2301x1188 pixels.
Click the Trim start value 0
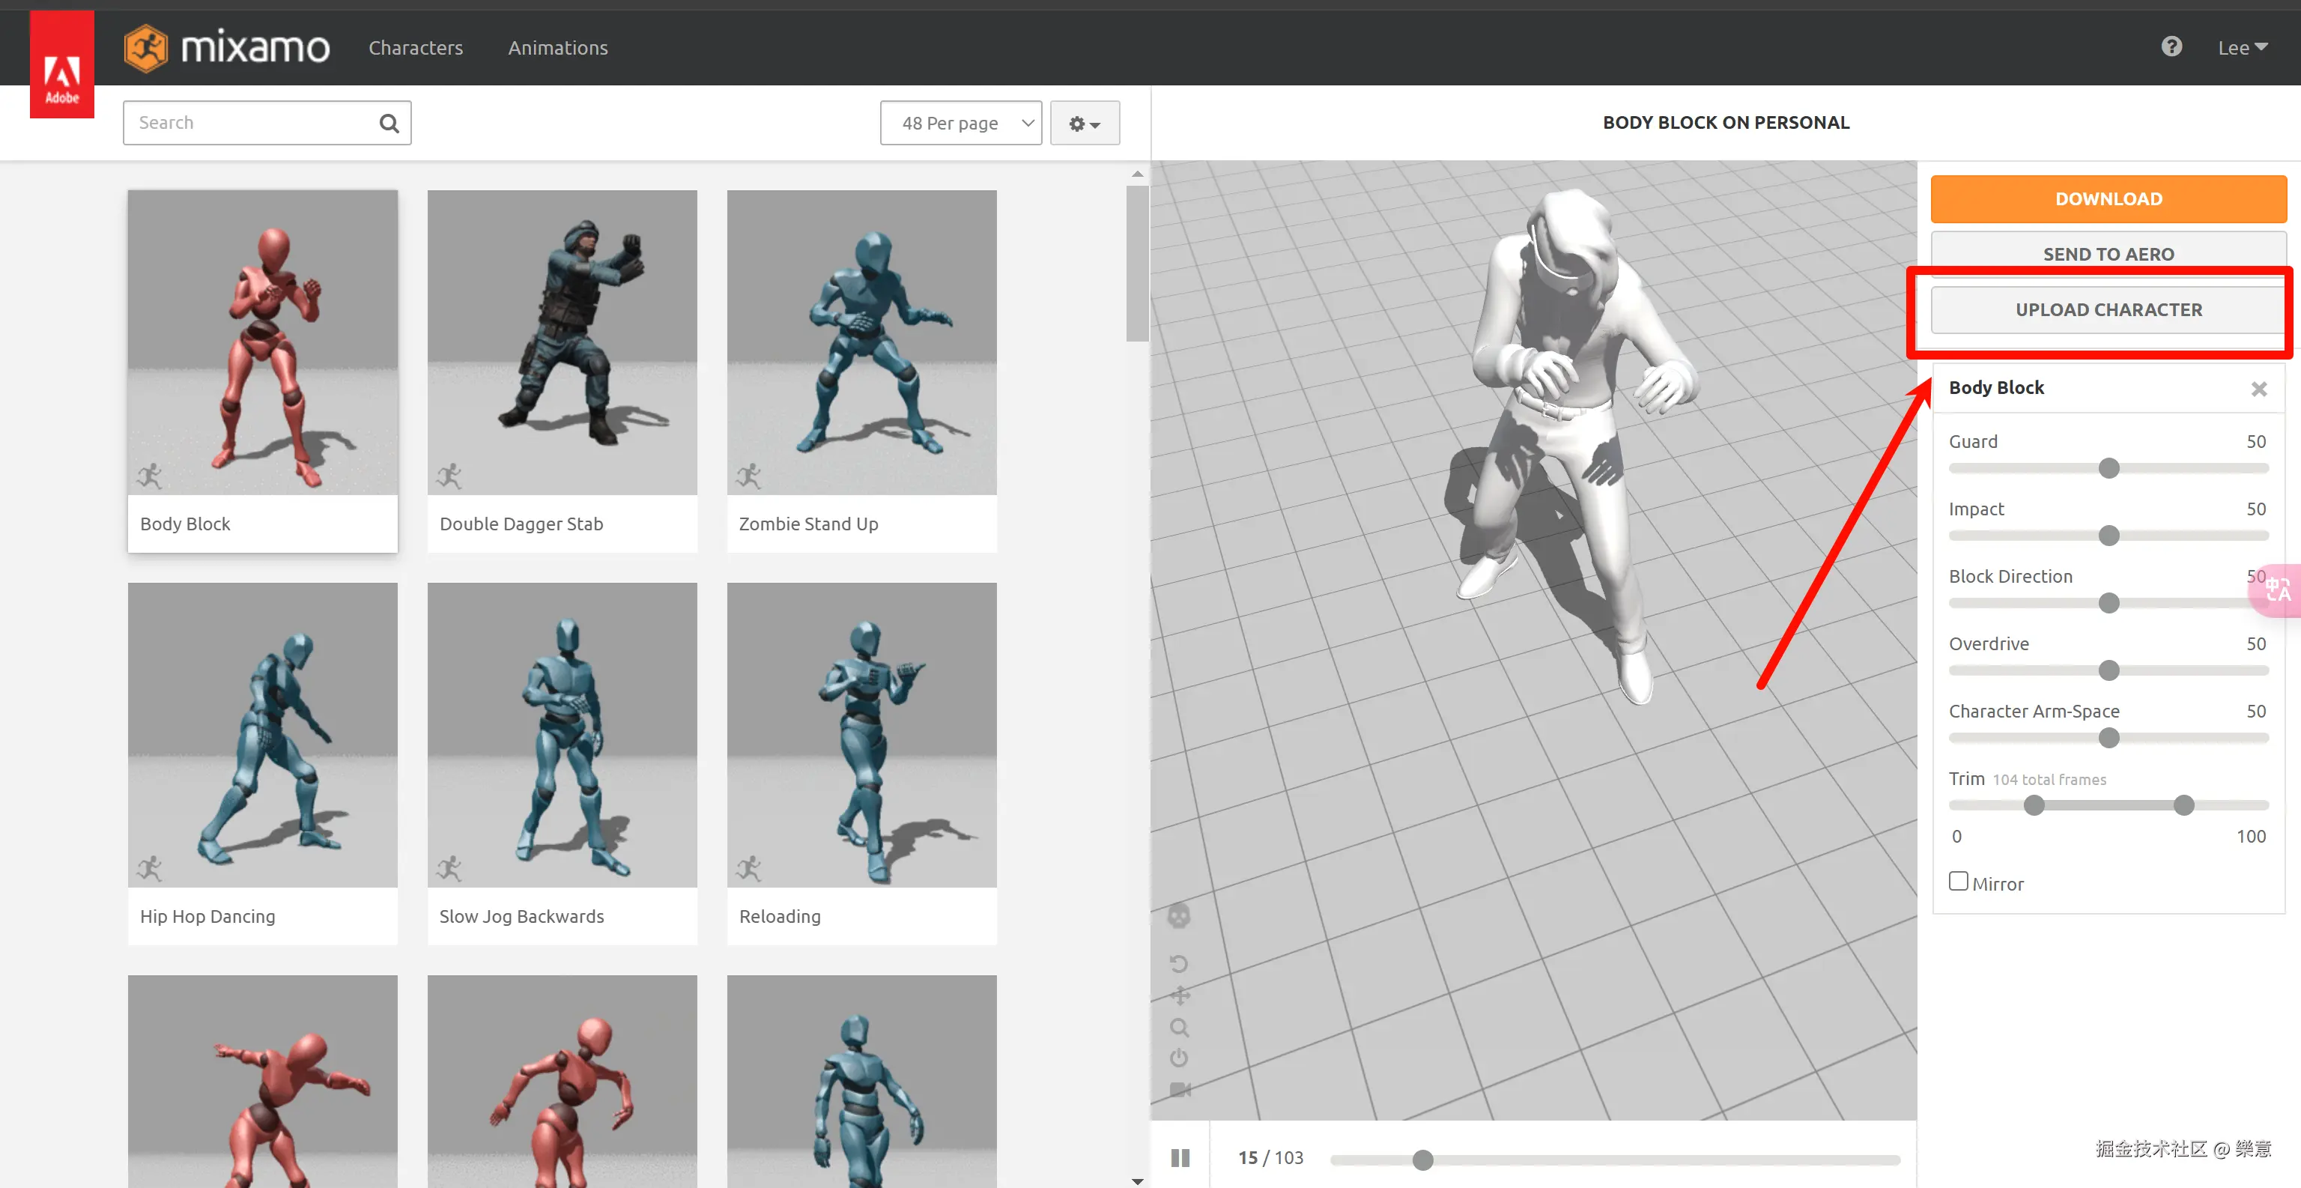(x=1956, y=836)
